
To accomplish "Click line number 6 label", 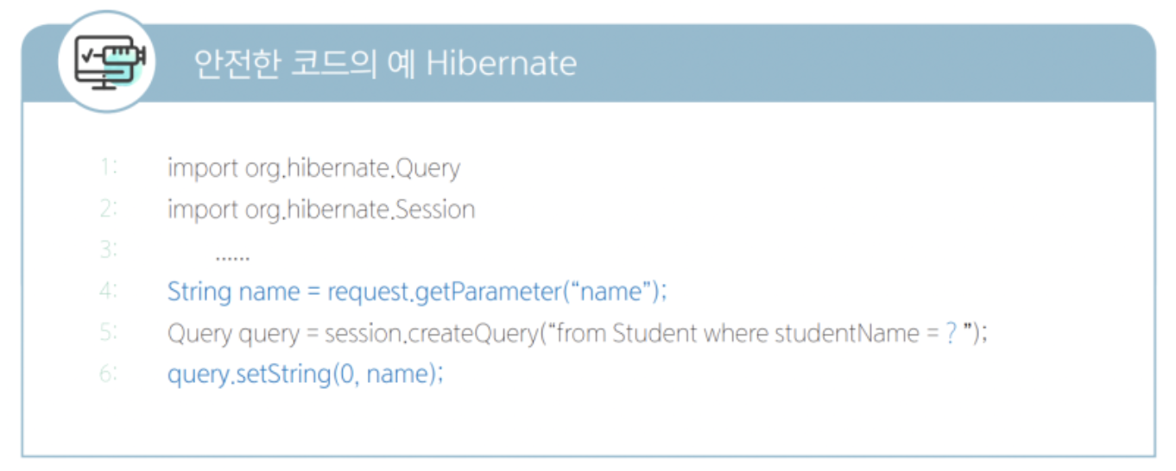I will (108, 374).
